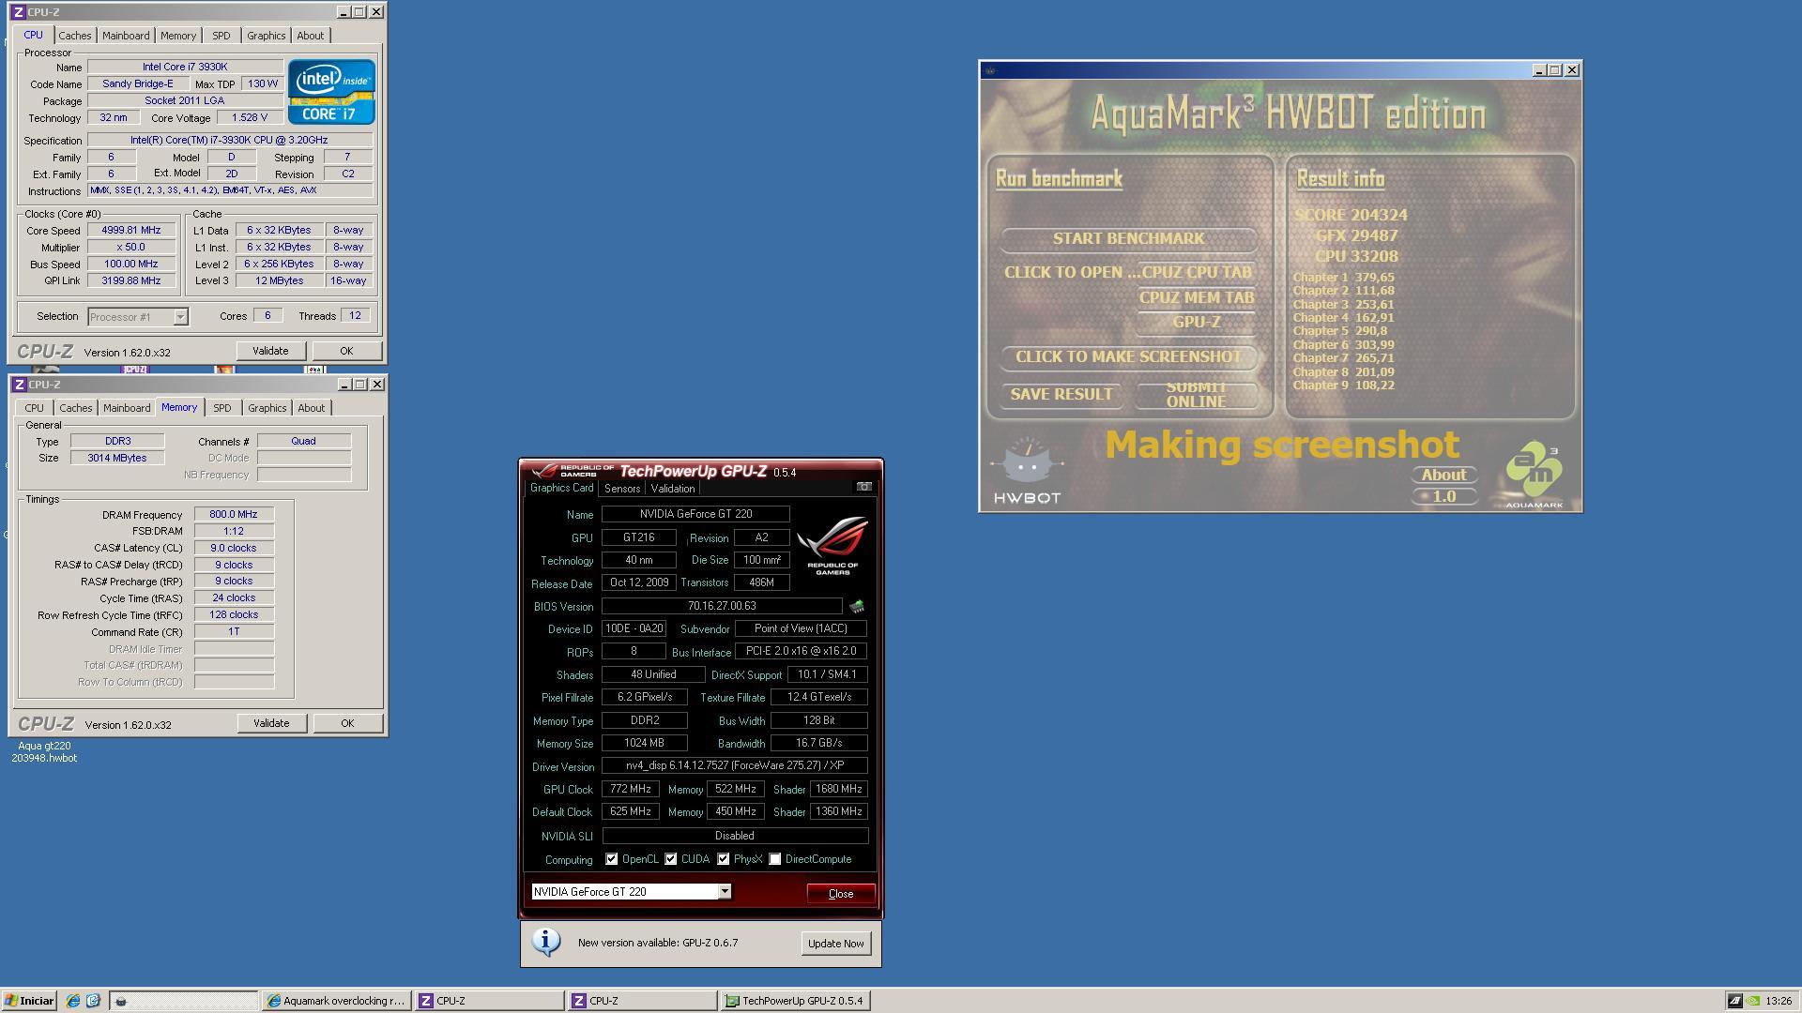Click the GPU Clock value 772 MHz

click(x=630, y=790)
